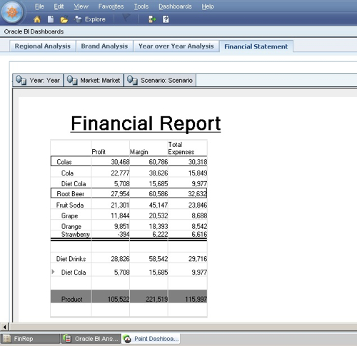Image resolution: width=357 pixels, height=346 pixels.
Task: Click the Workspace ship-wheel logo button
Action: (12, 12)
